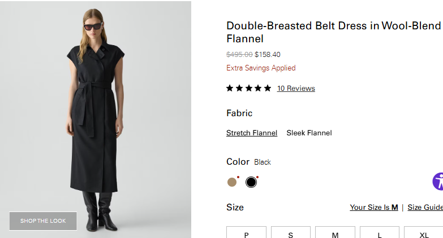
Task: Click the model's dress product image
Action: (95, 118)
